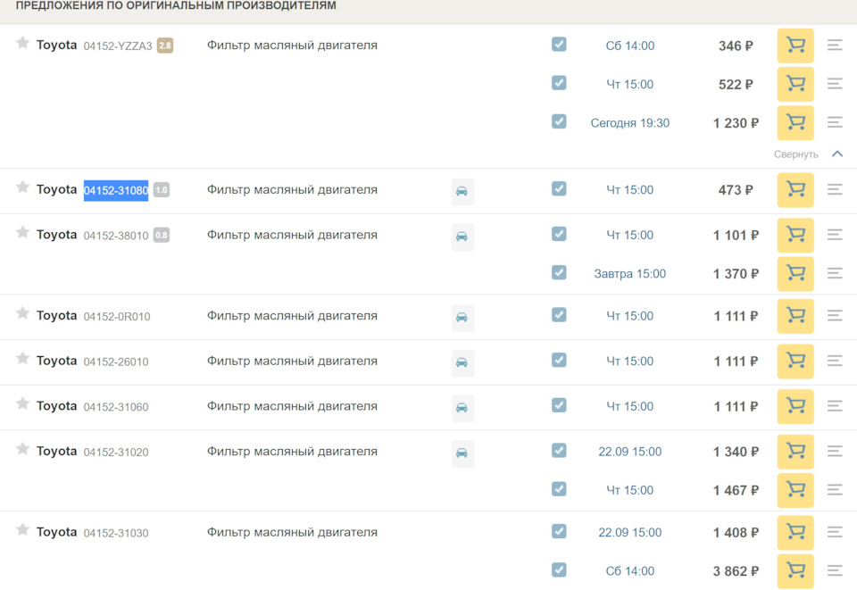Screen dimensions: 857x590
Task: Open car applicability icon for 04152-31080
Action: tap(462, 191)
